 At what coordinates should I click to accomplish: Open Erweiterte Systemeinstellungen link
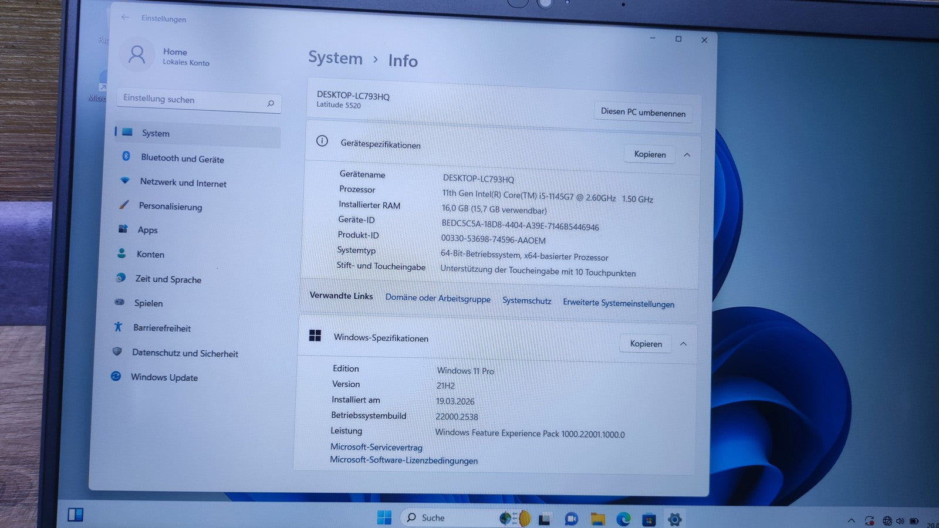pos(619,303)
